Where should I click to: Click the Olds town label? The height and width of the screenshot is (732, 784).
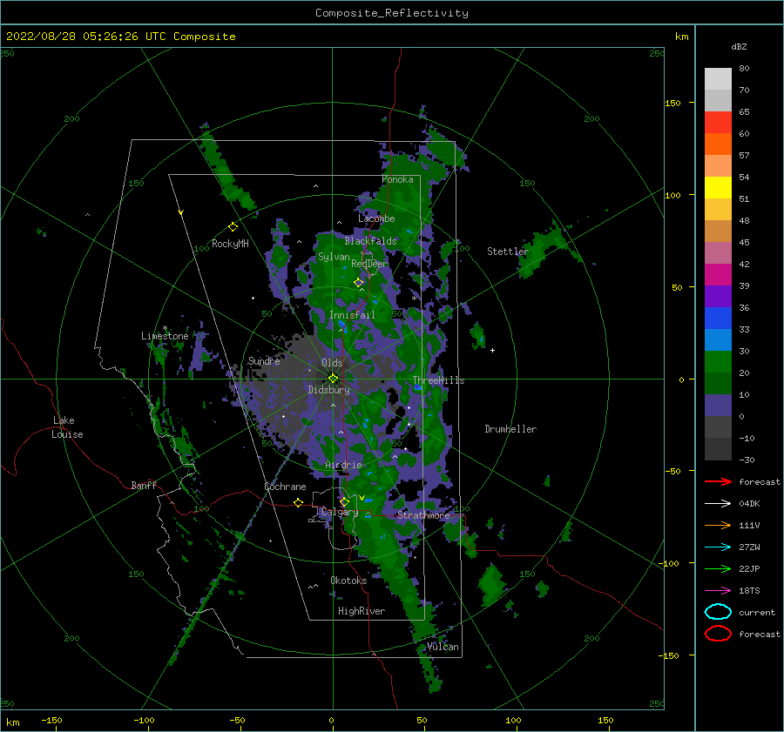point(332,363)
